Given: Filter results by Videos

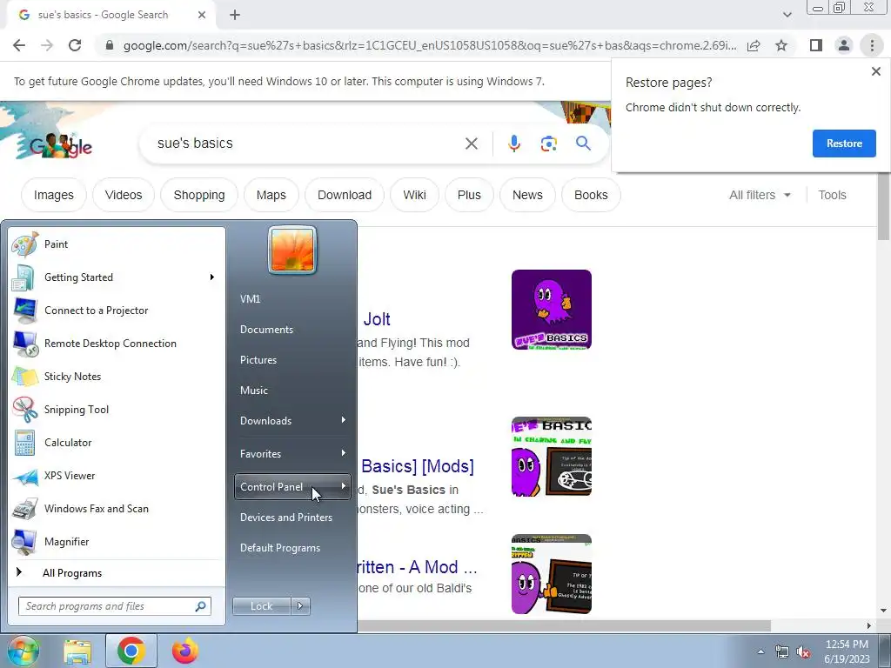Looking at the screenshot, I should pyautogui.click(x=124, y=195).
